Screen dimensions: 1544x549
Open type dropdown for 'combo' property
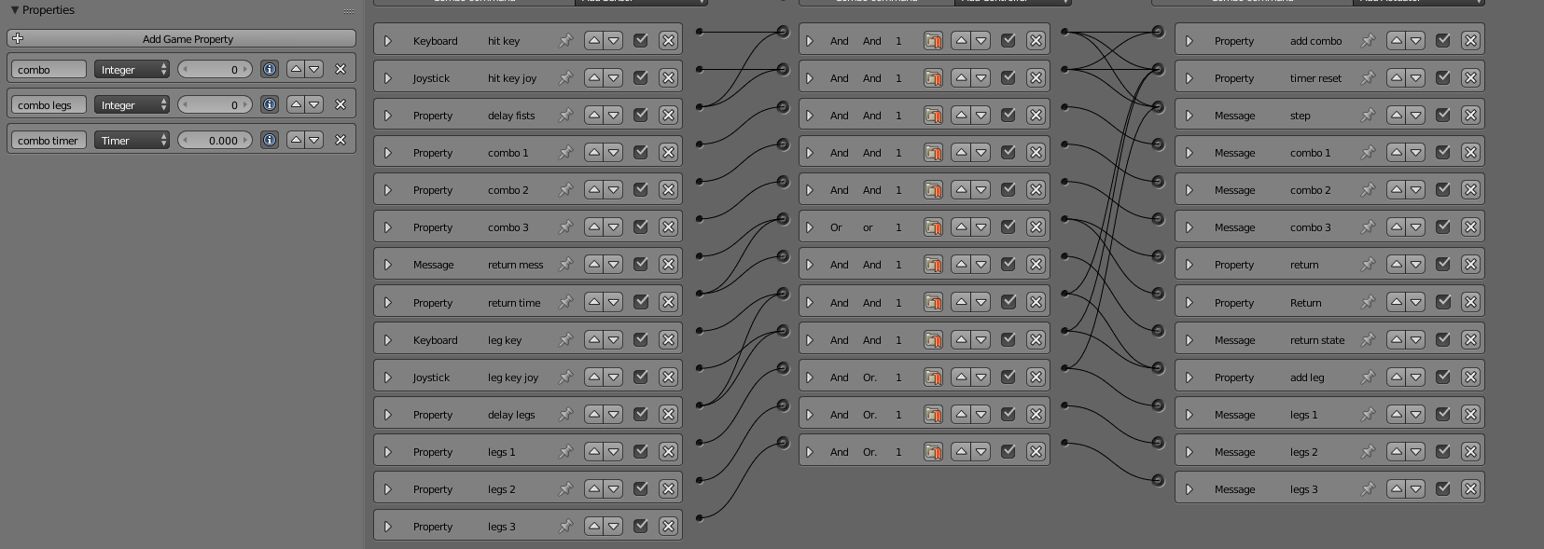click(132, 69)
